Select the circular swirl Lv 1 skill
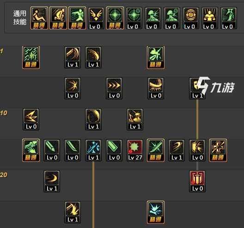 (93, 119)
